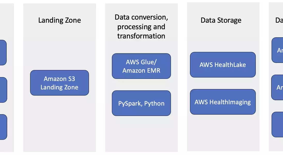
Task: Click the Landing Zone column heading
Action: pyautogui.click(x=59, y=20)
